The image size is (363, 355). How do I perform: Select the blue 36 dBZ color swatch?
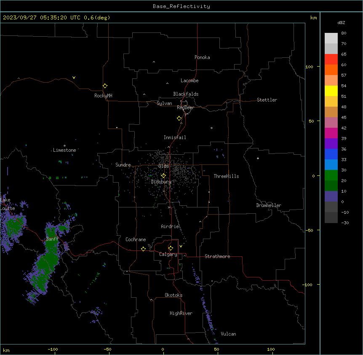331,154
